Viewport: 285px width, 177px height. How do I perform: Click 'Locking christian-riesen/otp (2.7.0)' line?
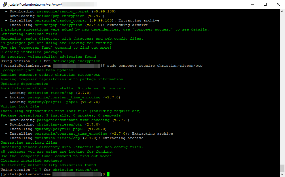click(x=48, y=93)
